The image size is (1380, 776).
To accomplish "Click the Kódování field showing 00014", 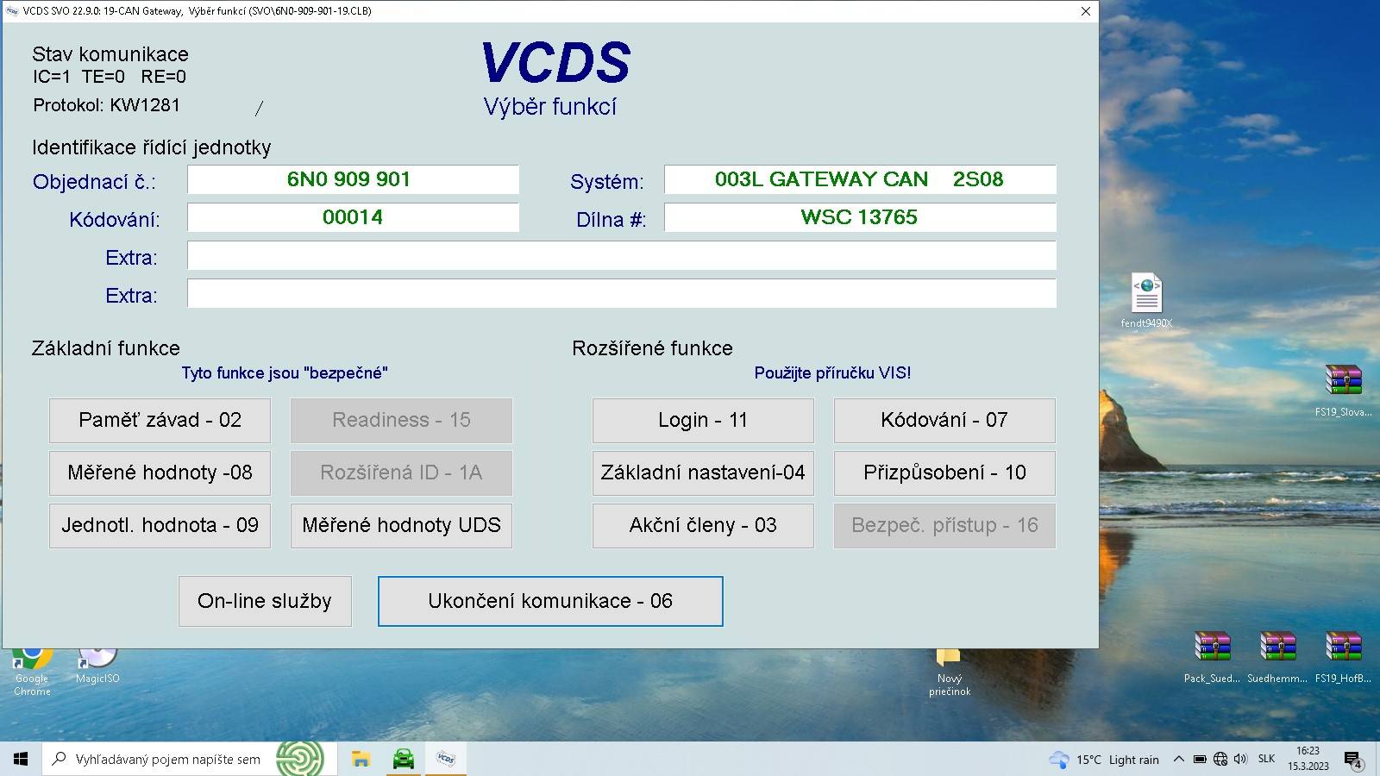I will point(353,217).
